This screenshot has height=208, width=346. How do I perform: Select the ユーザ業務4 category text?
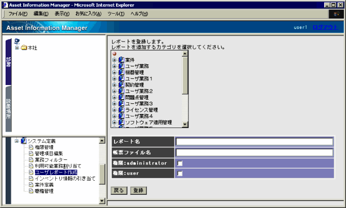(x=139, y=116)
